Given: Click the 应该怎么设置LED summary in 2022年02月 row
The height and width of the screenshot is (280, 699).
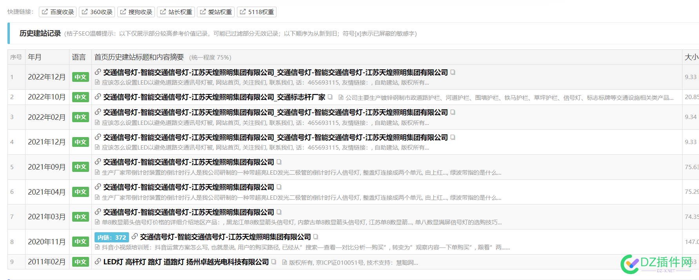Looking at the screenshot, I should pos(266,123).
